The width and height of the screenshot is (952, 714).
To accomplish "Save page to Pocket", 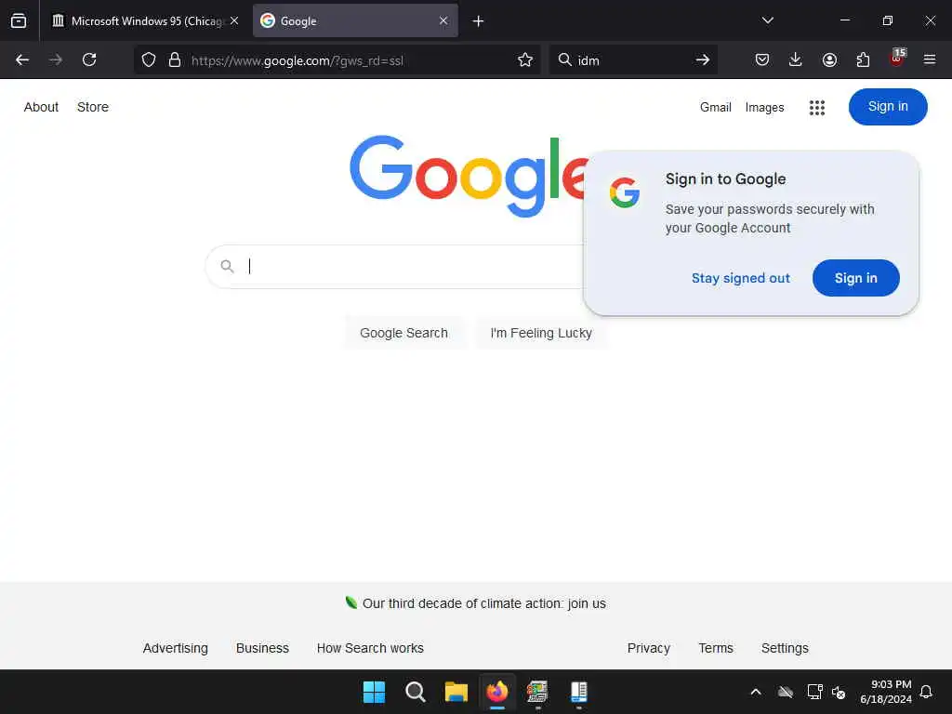I will tap(762, 59).
